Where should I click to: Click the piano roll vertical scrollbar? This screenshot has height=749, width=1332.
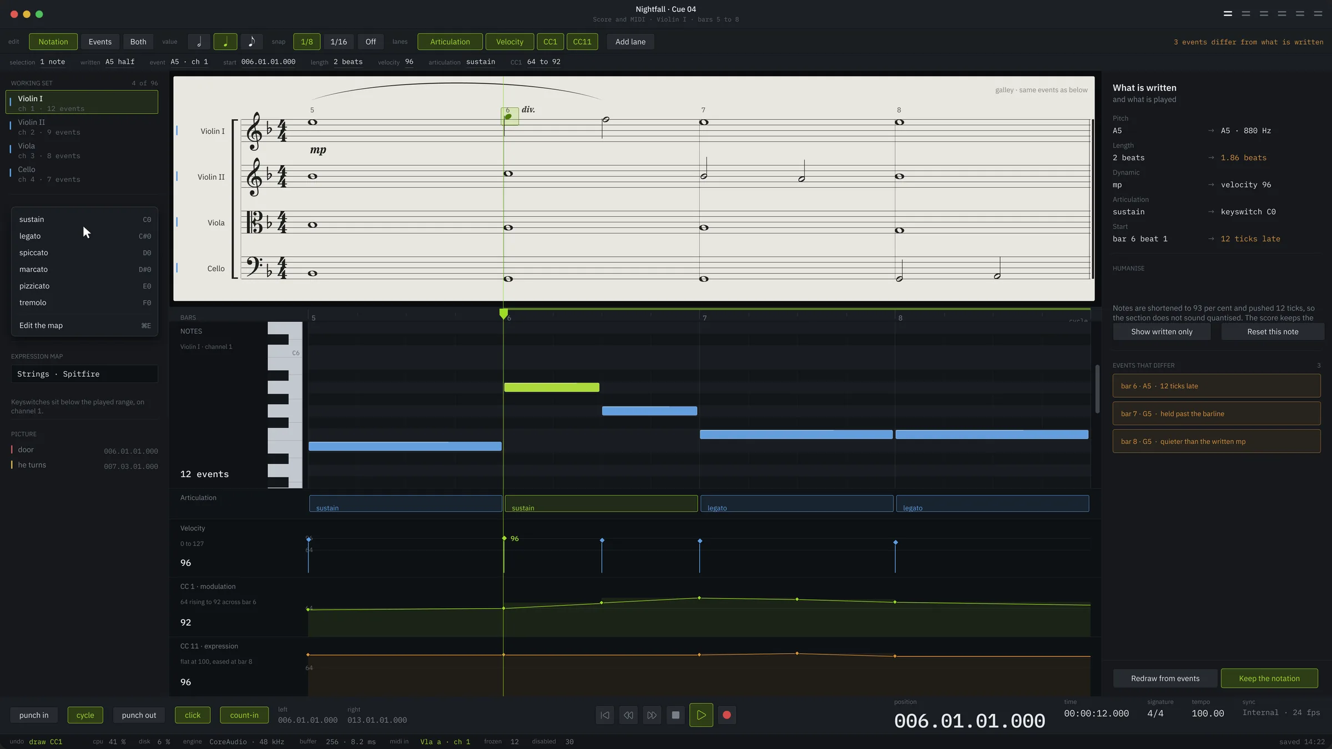tap(1097, 388)
